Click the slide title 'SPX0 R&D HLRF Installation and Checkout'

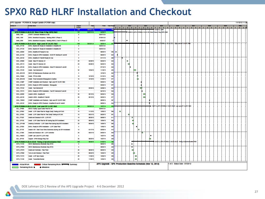[98, 12]
